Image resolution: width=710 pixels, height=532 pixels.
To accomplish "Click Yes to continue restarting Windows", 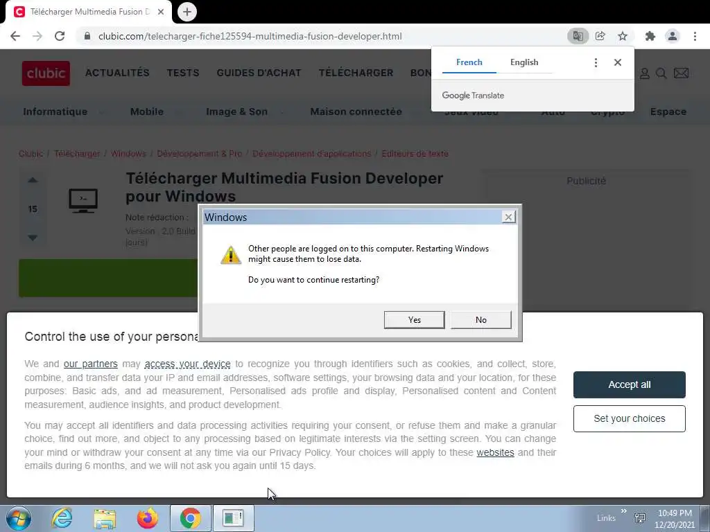I will coord(414,320).
